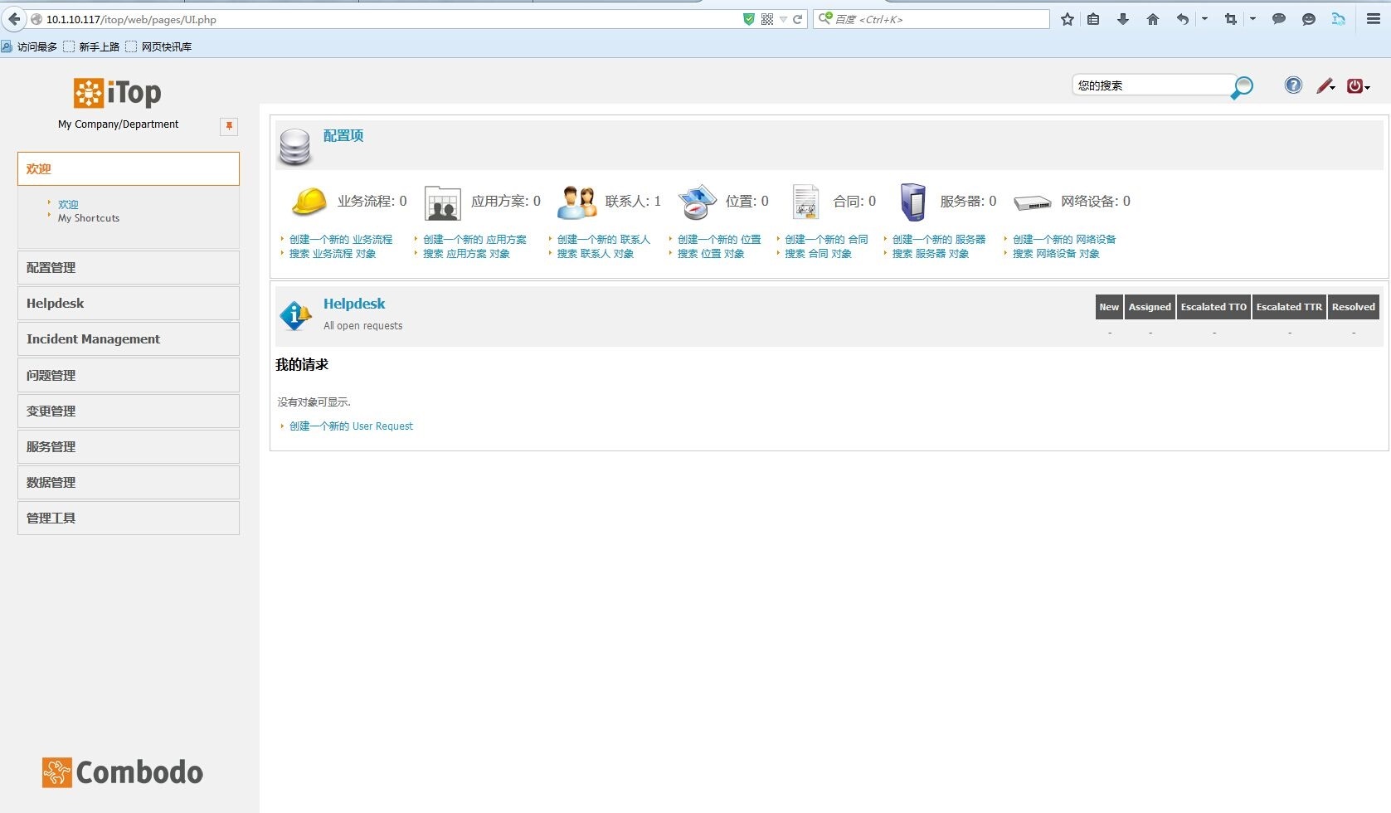The height and width of the screenshot is (813, 1391).
Task: Select the Resolved column header in Helpdesk table
Action: 1353,306
